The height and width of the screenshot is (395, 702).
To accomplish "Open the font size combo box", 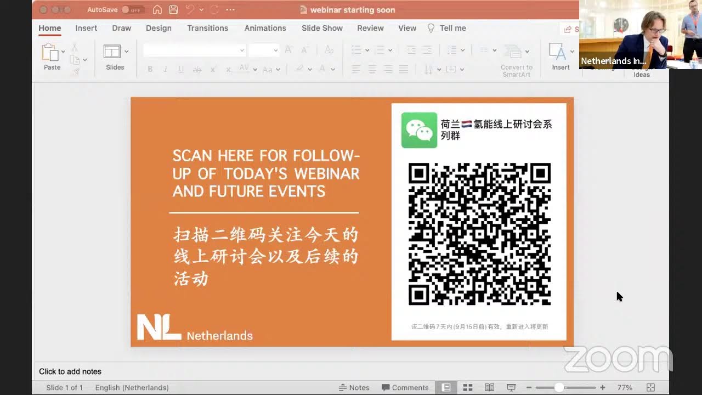I will click(x=264, y=50).
